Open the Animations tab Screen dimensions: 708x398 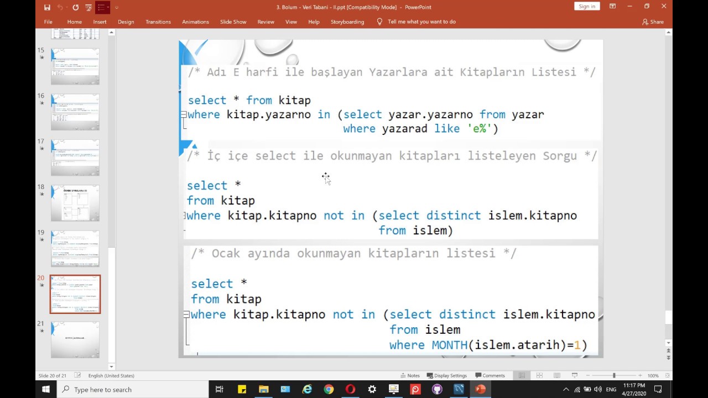pos(195,22)
